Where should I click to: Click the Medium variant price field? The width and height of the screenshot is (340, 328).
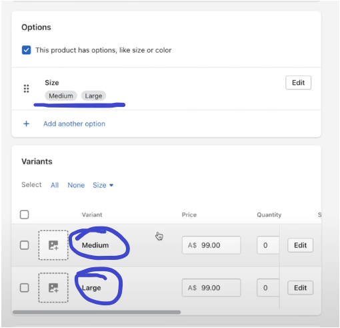pyautogui.click(x=211, y=245)
